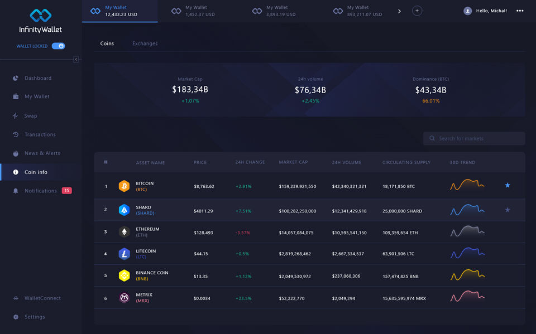This screenshot has width=536, height=334.
Task: Click the Search for markets field
Action: coord(474,138)
